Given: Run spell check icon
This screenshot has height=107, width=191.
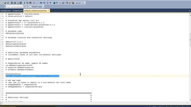Looking at the screenshot, I should pos(57,3).
